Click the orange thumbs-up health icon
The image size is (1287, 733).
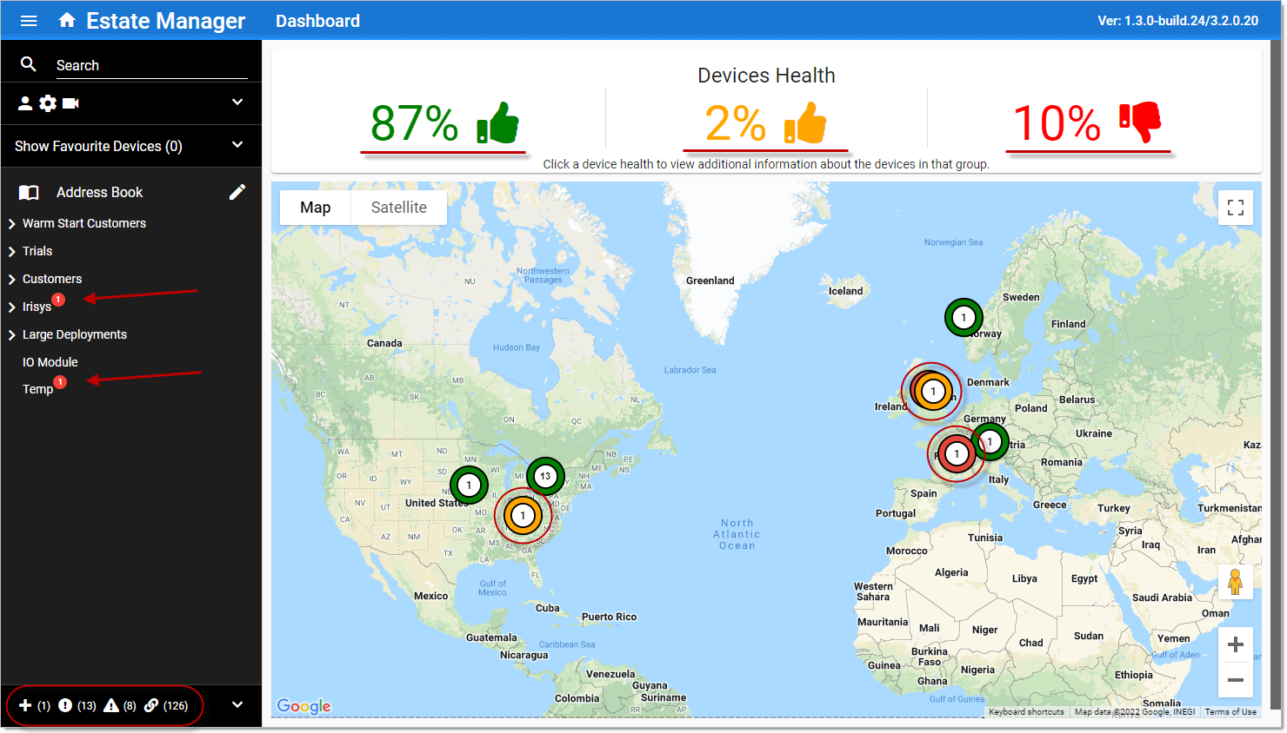[805, 123]
